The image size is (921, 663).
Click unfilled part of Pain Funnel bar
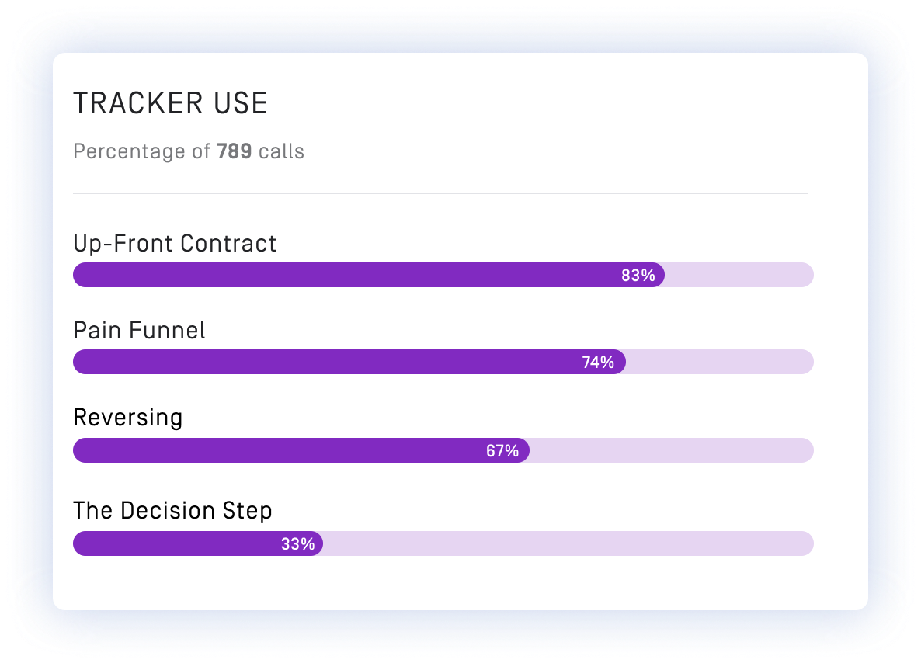718,362
